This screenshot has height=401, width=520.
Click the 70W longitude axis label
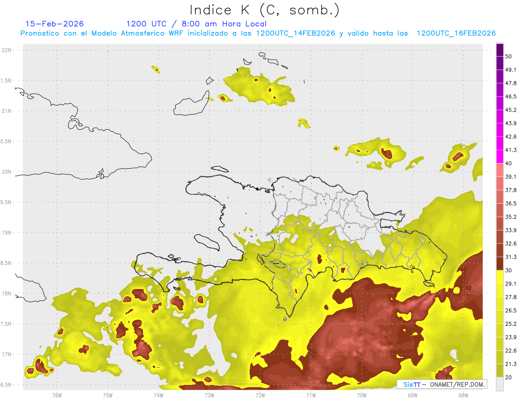tap(361, 395)
